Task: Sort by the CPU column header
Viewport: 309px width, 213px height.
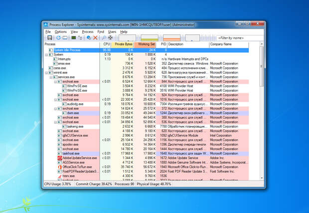Action: tap(106, 44)
